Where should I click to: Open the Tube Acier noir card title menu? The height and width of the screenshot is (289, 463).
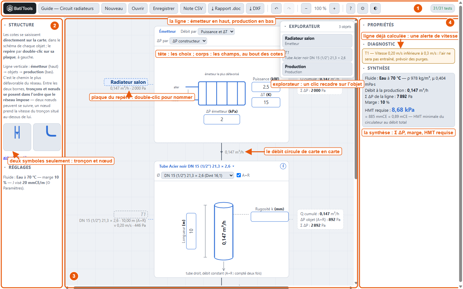tap(197, 166)
